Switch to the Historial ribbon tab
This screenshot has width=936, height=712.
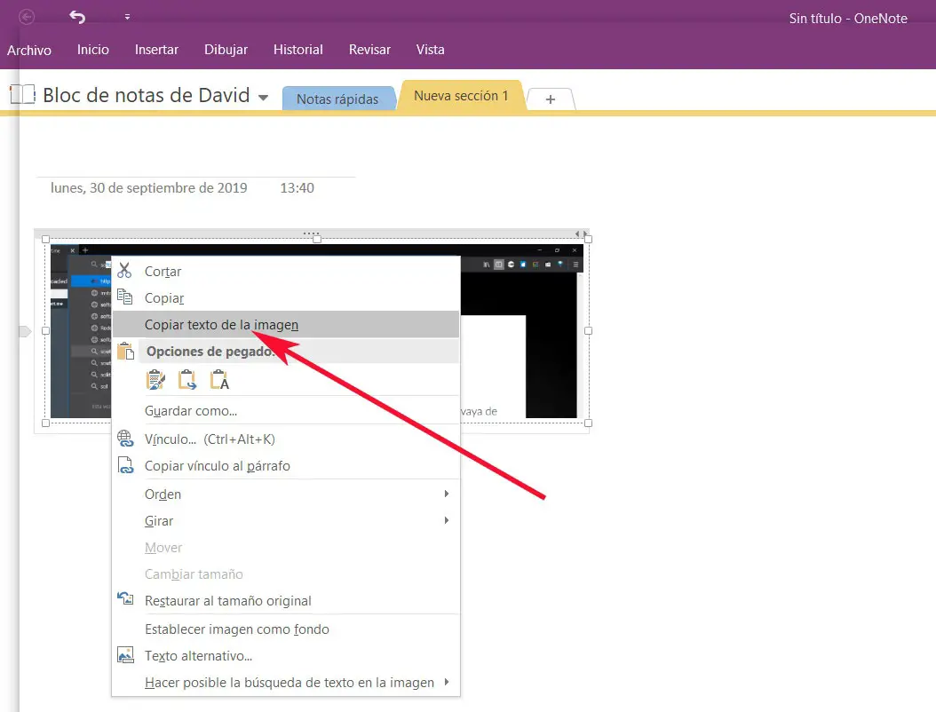point(297,50)
